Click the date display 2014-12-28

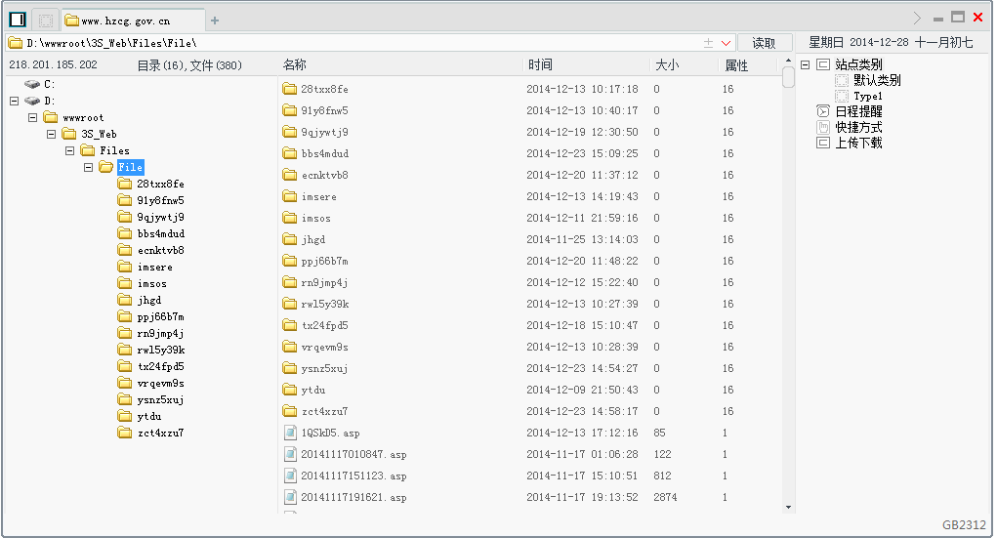(x=880, y=43)
